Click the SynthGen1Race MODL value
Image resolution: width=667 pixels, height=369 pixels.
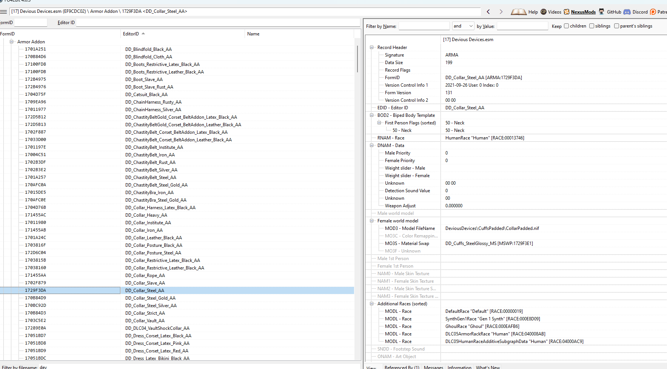[x=493, y=319]
